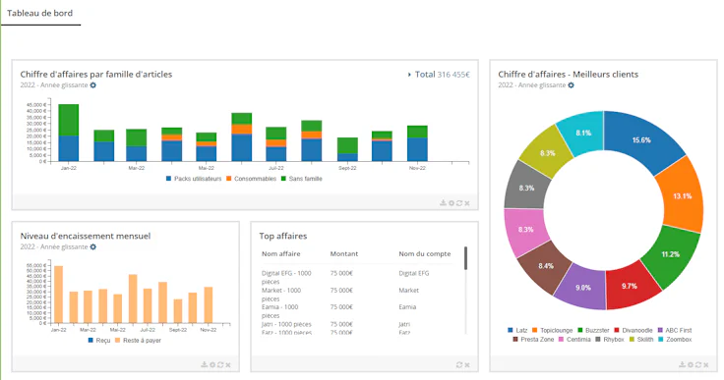Refresh the Niveau d'encaissement mensuel panel
This screenshot has height=380, width=724.
coord(220,365)
